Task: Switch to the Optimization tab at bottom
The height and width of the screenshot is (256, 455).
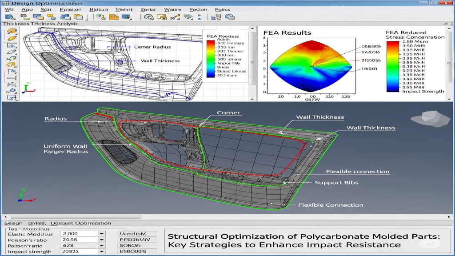Action: 92,223
